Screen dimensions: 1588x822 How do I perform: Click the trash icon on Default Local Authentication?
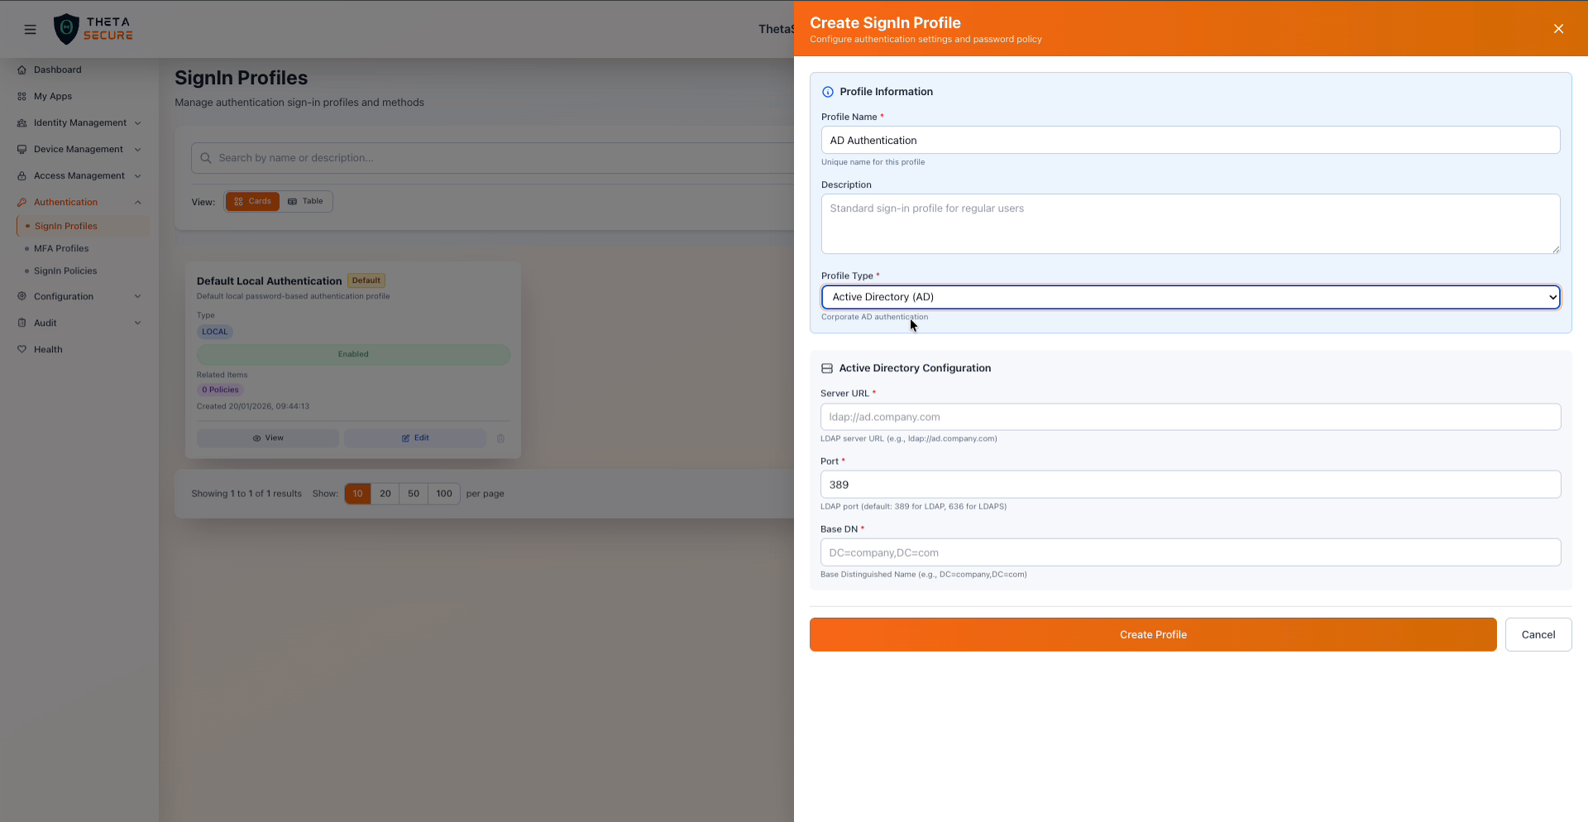[500, 438]
